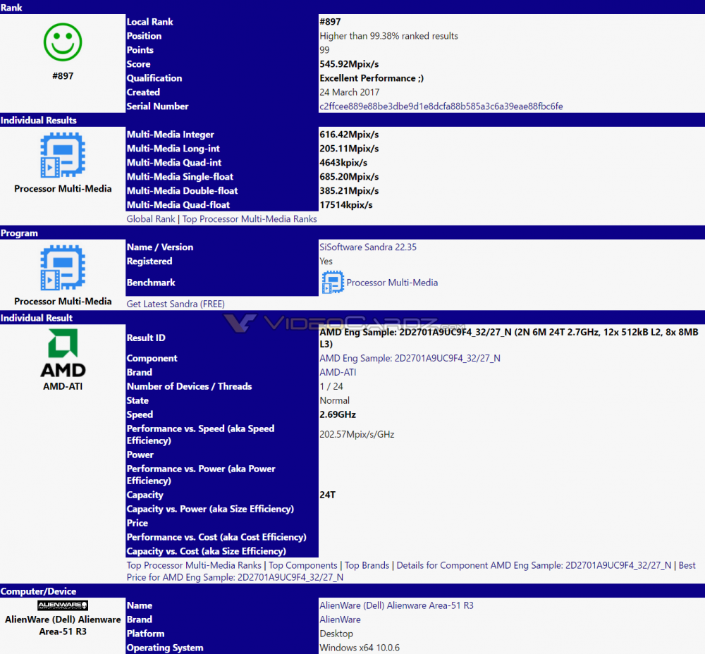Click the Alienware logo badge
The image size is (705, 654).
(x=63, y=605)
